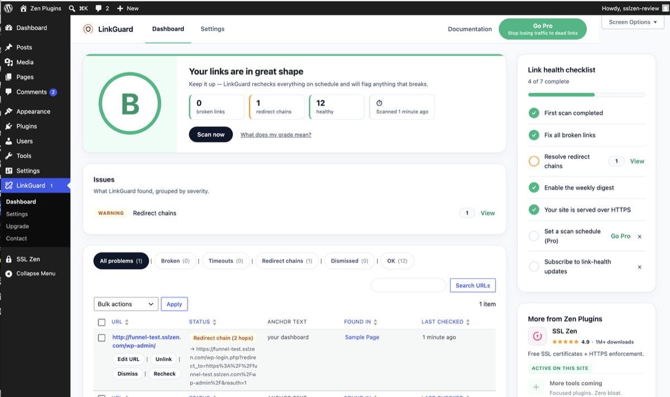Viewport: 670px width, 397px height.
Task: Check the funnel-test.sslzen.com row checkbox
Action: tap(102, 338)
